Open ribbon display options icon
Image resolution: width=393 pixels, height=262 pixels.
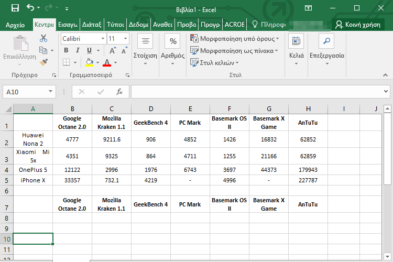[308, 8]
